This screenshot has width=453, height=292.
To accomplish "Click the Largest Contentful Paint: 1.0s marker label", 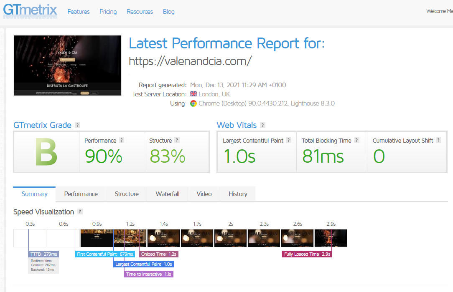I will click(x=144, y=264).
